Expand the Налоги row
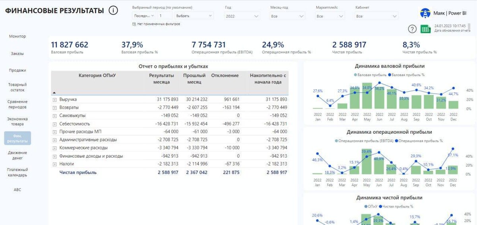The image size is (477, 225). (55, 164)
